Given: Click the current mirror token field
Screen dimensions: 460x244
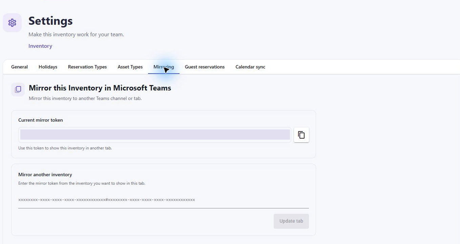Looking at the screenshot, I should (155, 135).
